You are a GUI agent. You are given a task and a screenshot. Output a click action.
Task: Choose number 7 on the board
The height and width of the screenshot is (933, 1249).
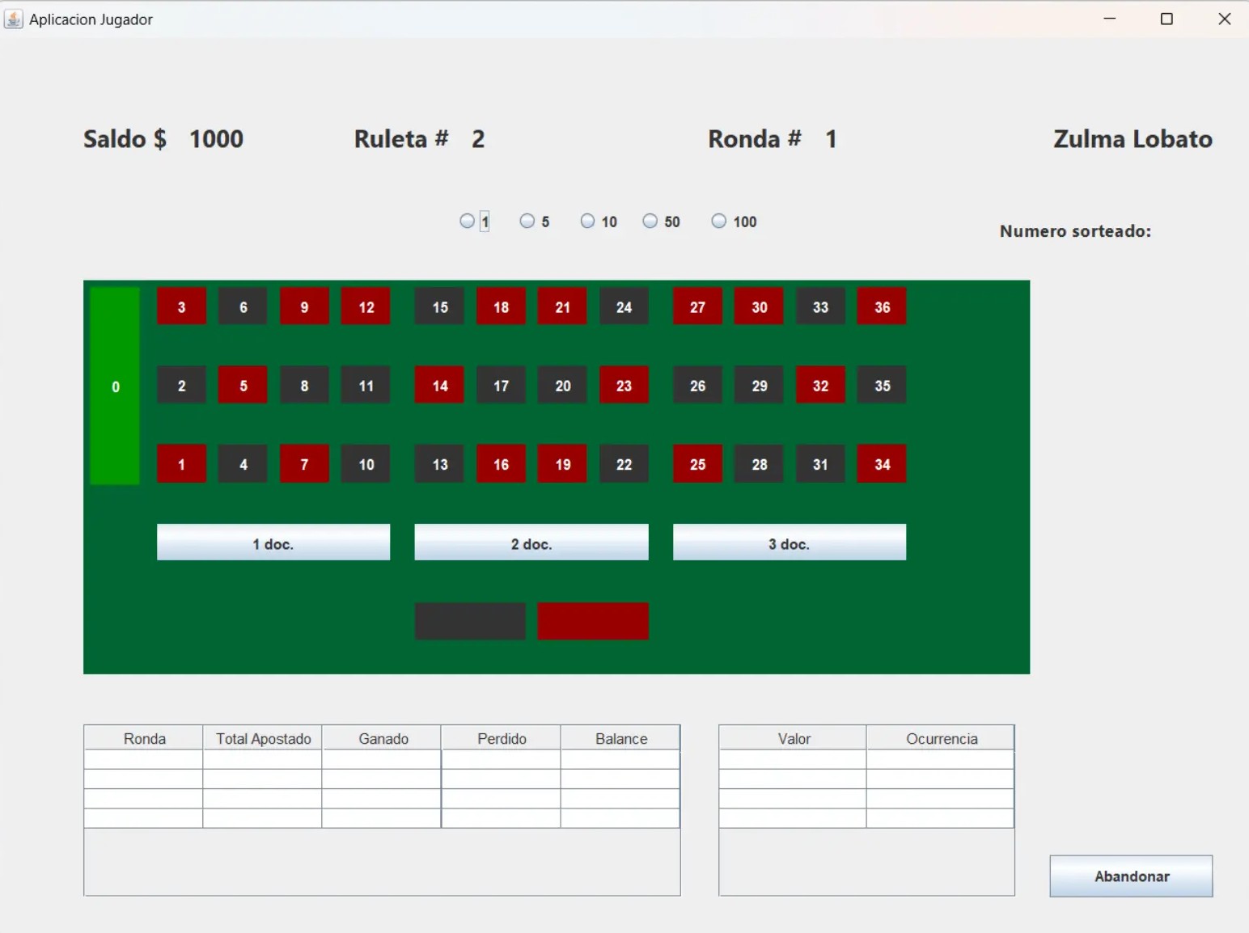click(x=304, y=464)
